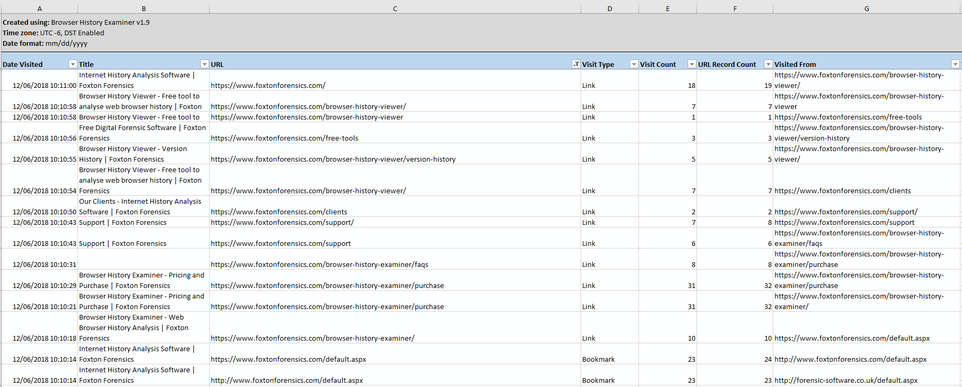Viewport: 962px width, 387px height.
Task: Open the Title column filter dropdown
Action: (204, 64)
